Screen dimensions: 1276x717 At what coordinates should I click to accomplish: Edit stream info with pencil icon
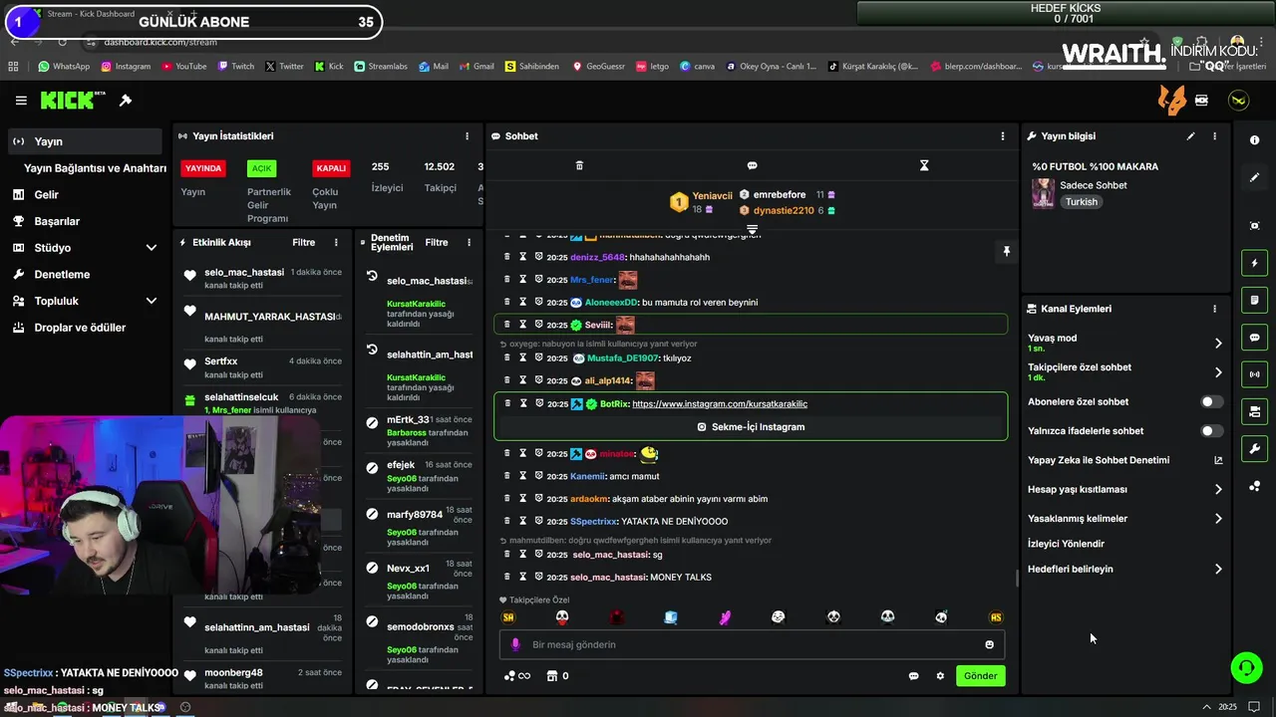(1190, 136)
